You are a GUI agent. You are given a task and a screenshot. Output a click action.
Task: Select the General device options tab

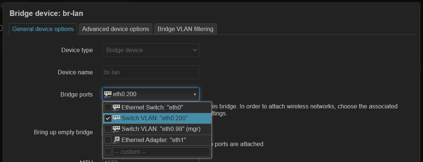pos(43,29)
